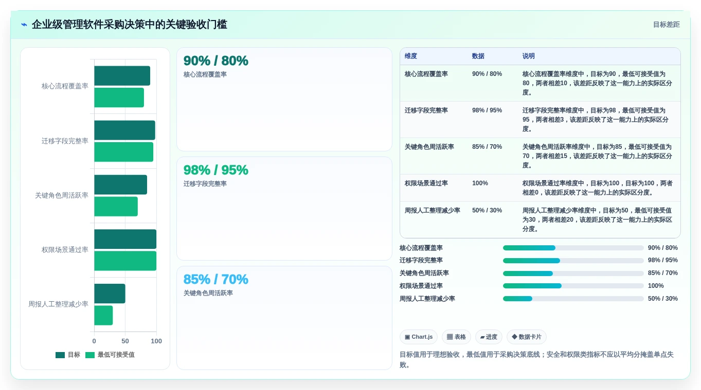
Task: Toggle the 目标 legend entry
Action: [68, 355]
